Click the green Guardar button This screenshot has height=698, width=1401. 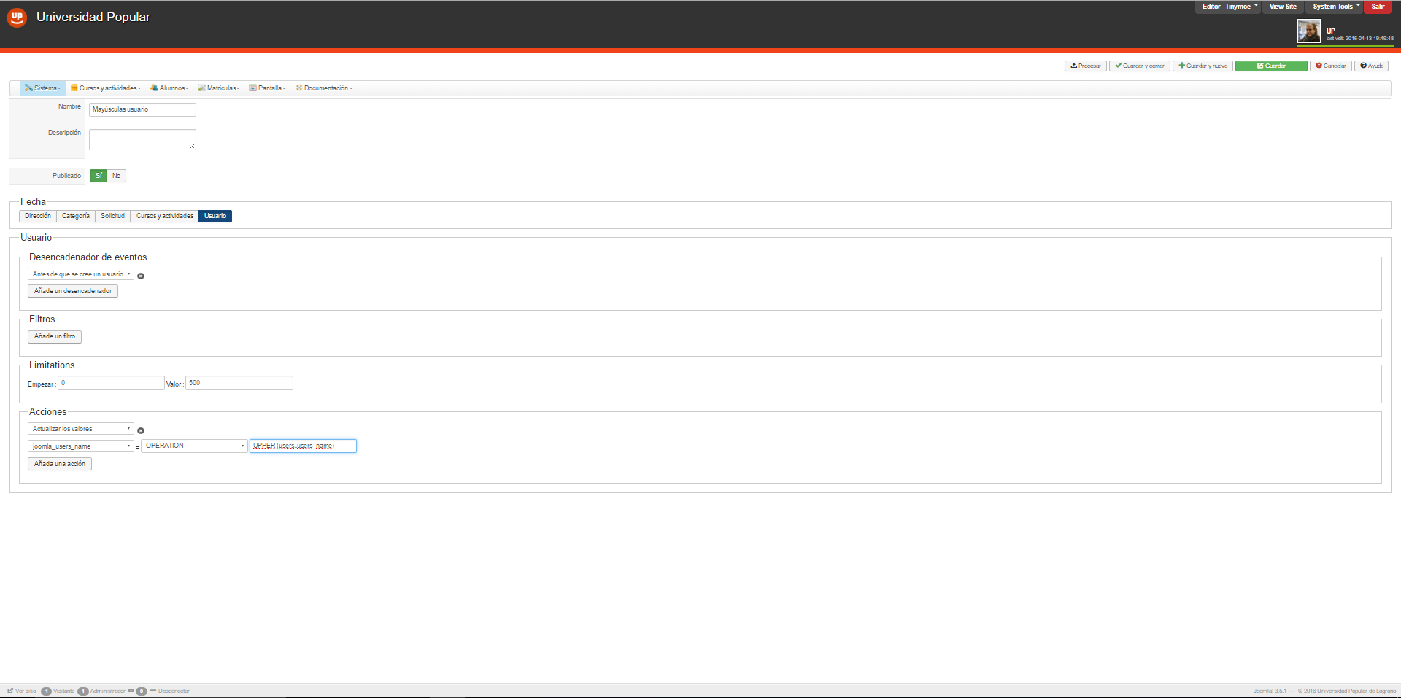[x=1271, y=66]
